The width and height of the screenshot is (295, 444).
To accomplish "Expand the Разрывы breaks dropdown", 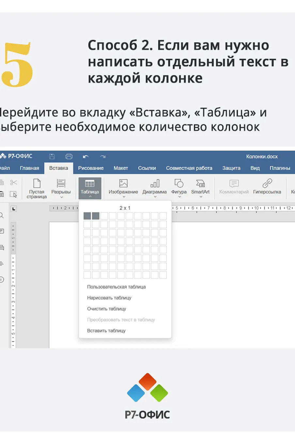I will click(61, 197).
